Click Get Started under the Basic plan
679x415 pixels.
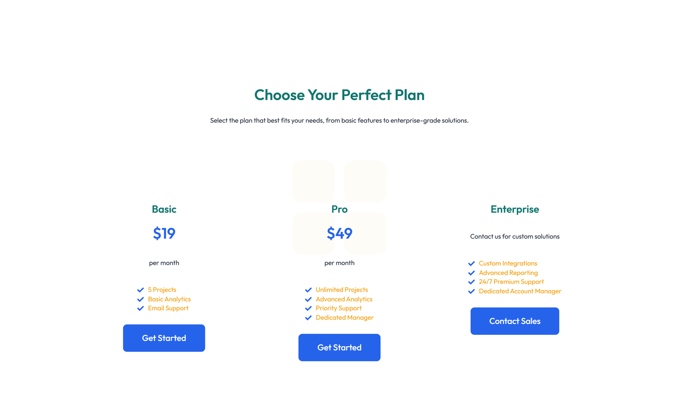(164, 338)
